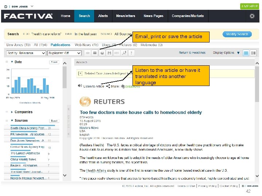
Task: Open the Sort by Relevance dropdown
Action: coord(26,53)
